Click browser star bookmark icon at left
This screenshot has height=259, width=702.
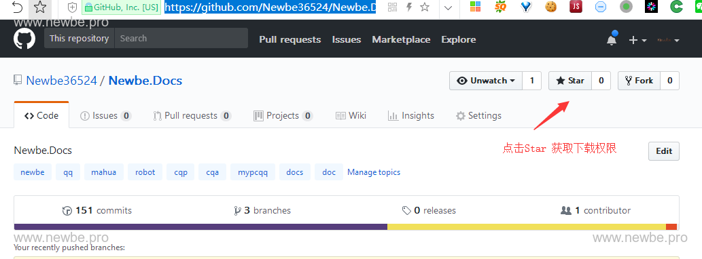(40, 7)
